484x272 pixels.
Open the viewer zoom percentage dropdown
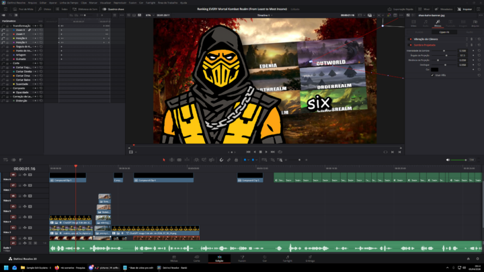tap(150, 15)
